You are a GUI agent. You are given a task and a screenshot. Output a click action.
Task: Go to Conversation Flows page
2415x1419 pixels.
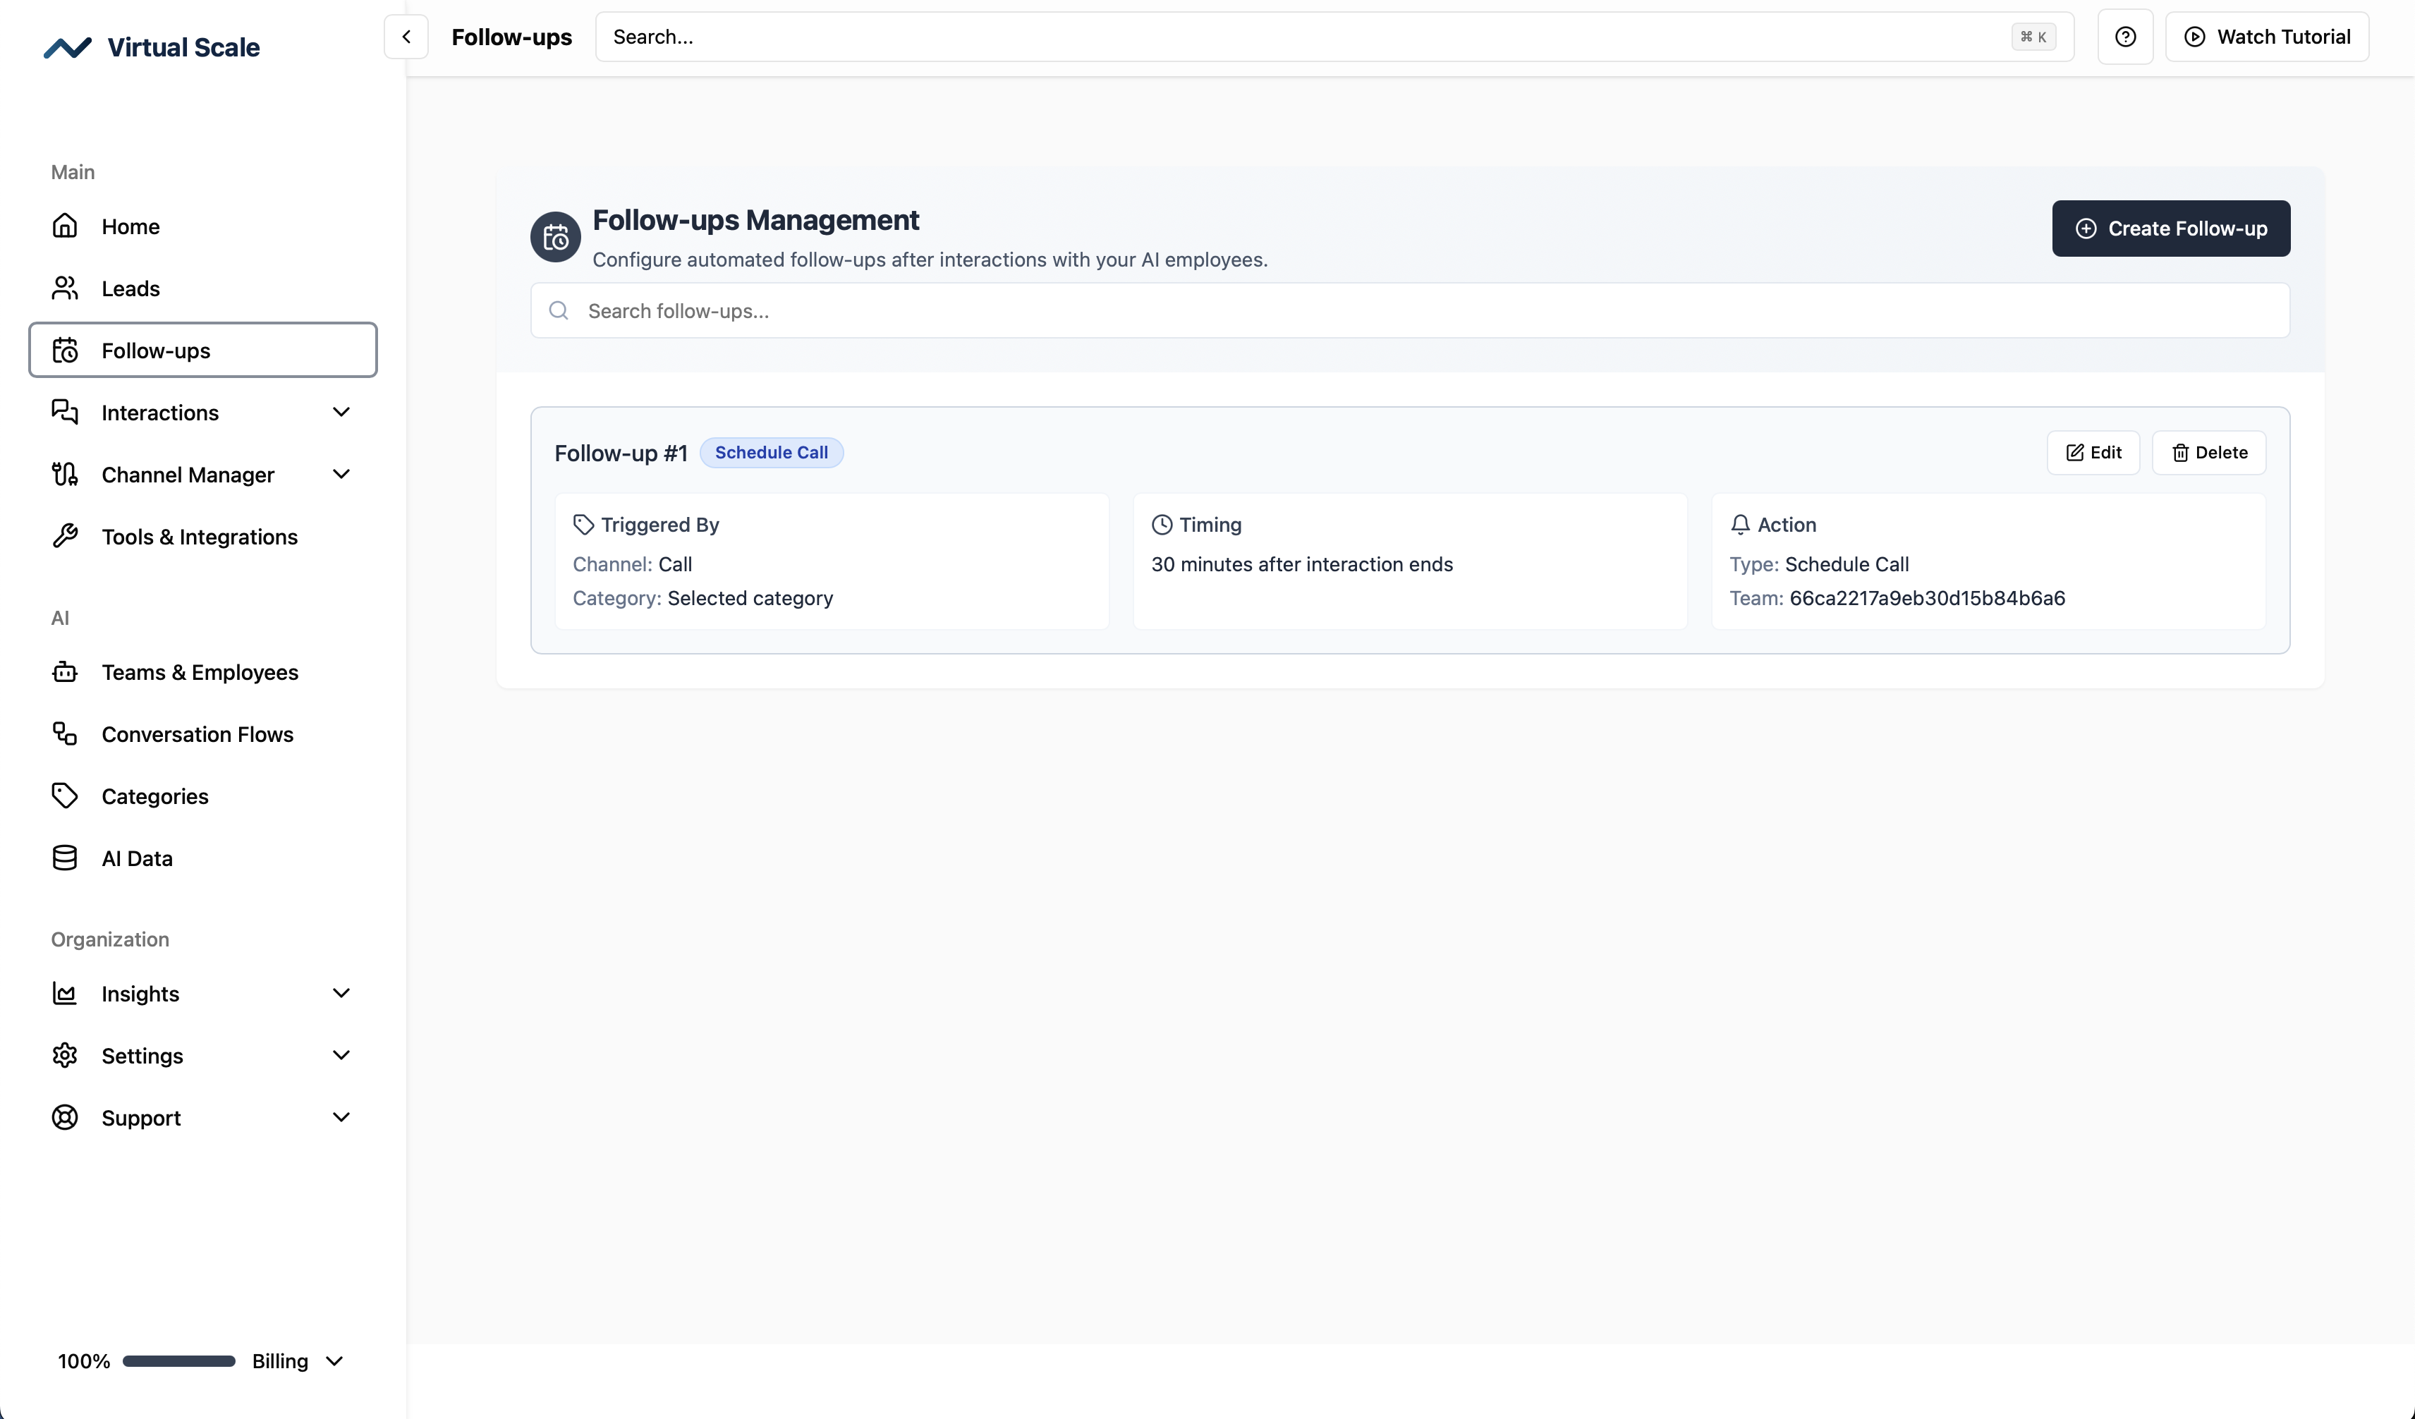pos(197,735)
